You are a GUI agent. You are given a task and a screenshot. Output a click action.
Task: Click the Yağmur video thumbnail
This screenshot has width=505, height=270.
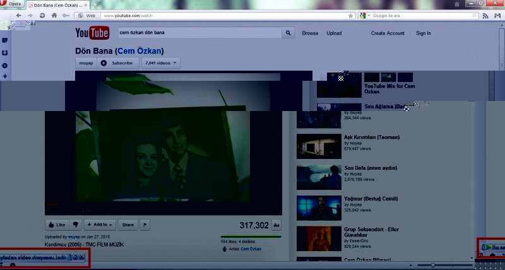319,208
